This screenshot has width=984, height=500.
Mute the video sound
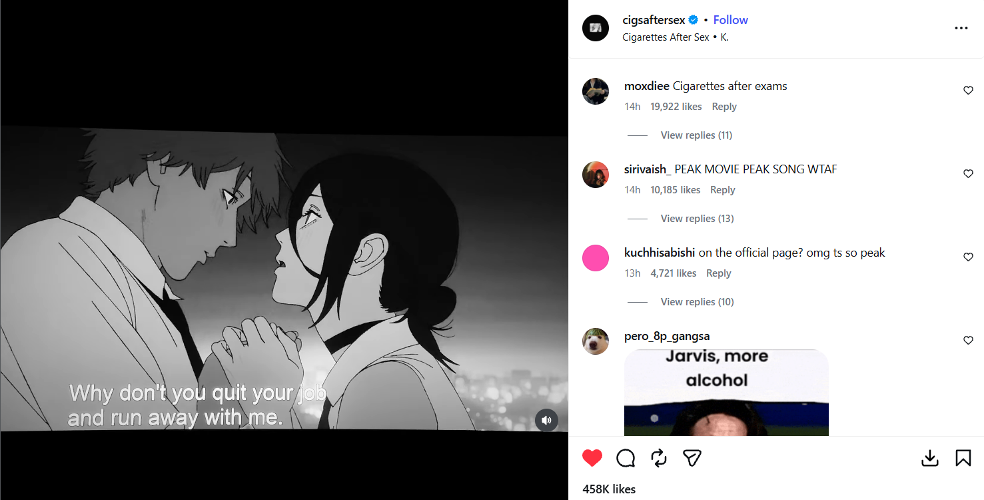pyautogui.click(x=546, y=420)
